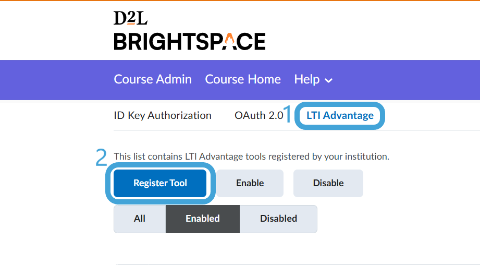This screenshot has height=265, width=480.
Task: Go to Course Home
Action: click(x=243, y=79)
